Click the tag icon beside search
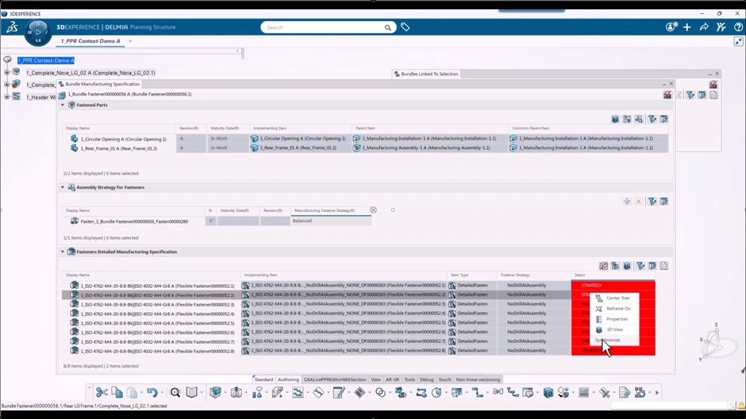Screen dimensions: 746x419 pos(405,28)
